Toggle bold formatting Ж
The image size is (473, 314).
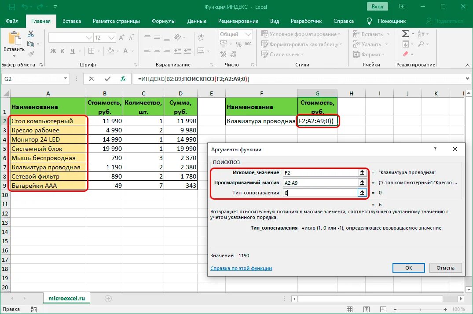(53, 51)
